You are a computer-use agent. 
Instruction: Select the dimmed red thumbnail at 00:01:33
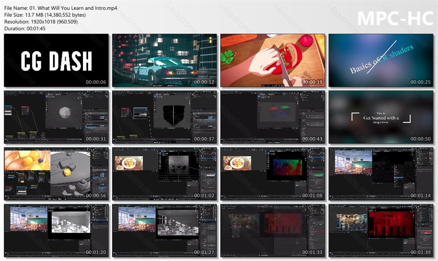(x=272, y=231)
